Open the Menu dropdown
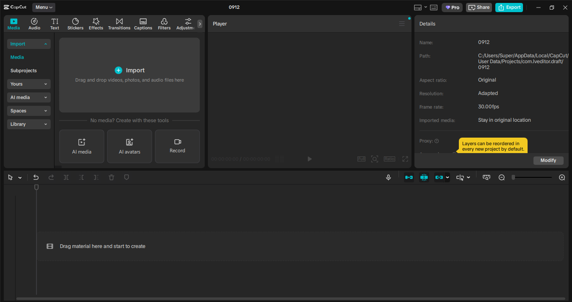572x302 pixels. tap(43, 7)
